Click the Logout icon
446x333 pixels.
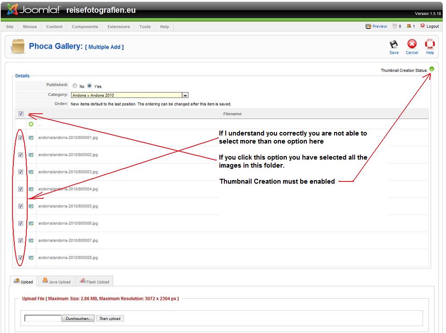(x=423, y=26)
